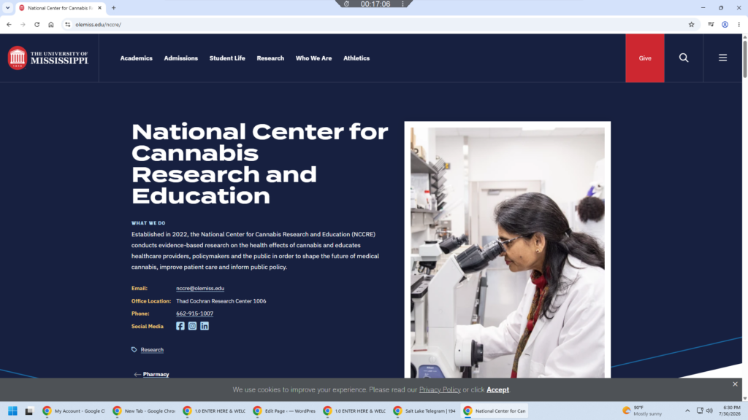Screen dimensions: 748x420
Task: Switch to New Tab - Google Chrome taskbar window
Action: (x=145, y=411)
